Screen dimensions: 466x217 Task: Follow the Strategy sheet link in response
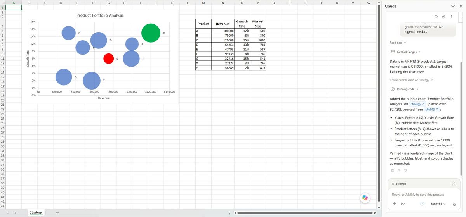coord(417,104)
